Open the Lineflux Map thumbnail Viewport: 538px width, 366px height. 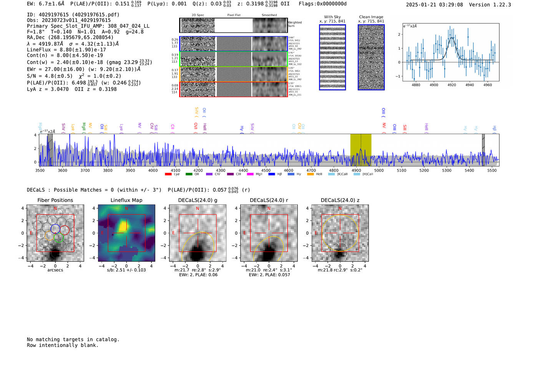(x=126, y=233)
